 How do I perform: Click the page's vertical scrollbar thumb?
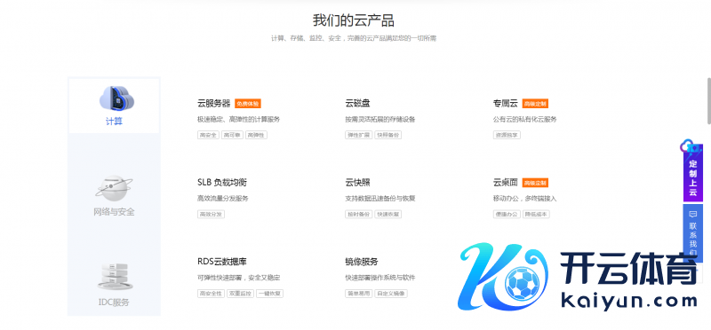click(x=708, y=100)
